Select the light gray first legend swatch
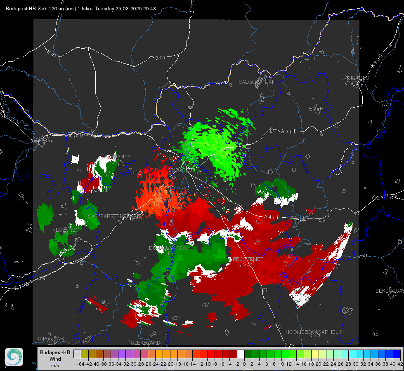The image size is (404, 371). (77, 354)
